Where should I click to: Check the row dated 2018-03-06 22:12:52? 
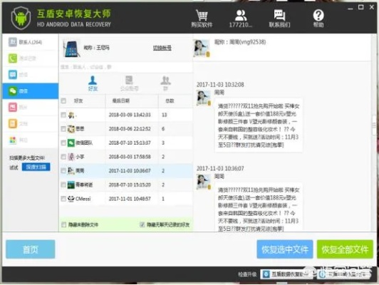pos(63,129)
